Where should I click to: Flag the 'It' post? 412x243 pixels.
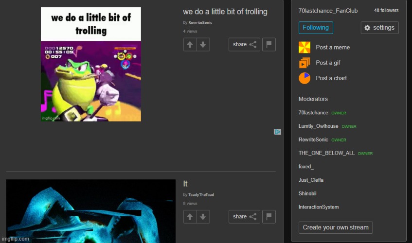click(269, 217)
